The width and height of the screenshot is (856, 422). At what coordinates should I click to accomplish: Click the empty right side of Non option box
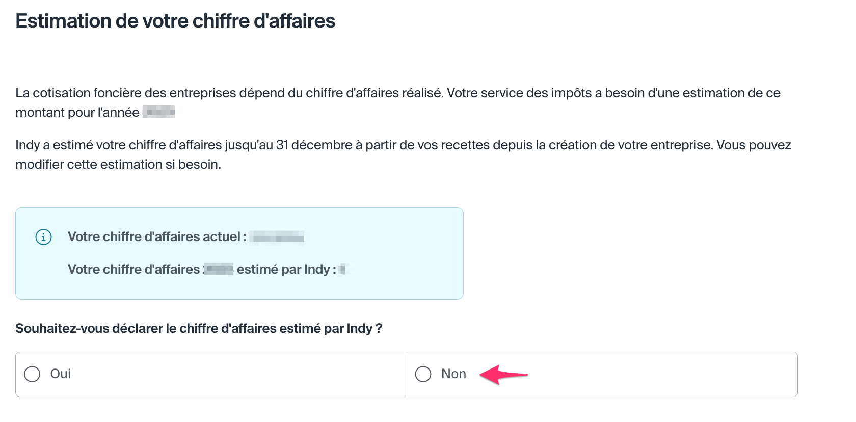(662, 374)
